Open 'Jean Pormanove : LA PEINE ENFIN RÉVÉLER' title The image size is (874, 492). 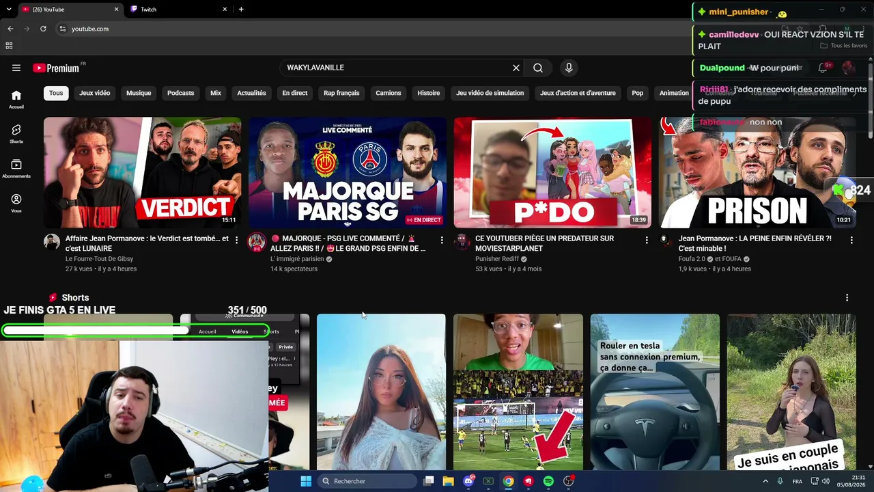[755, 243]
